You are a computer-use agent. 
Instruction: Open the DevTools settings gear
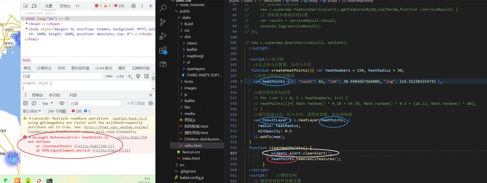pyautogui.click(x=134, y=6)
